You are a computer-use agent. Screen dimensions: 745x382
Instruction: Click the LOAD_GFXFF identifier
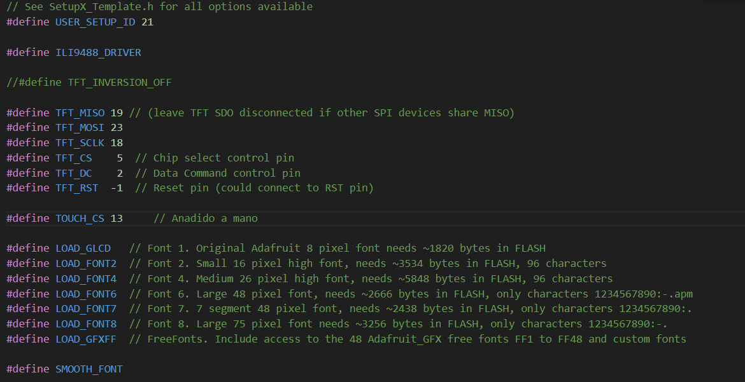coord(86,339)
